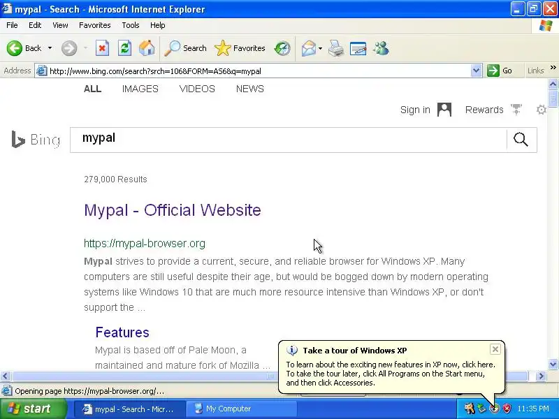Click the Bing logo
The image size is (559, 419).
[x=36, y=139]
